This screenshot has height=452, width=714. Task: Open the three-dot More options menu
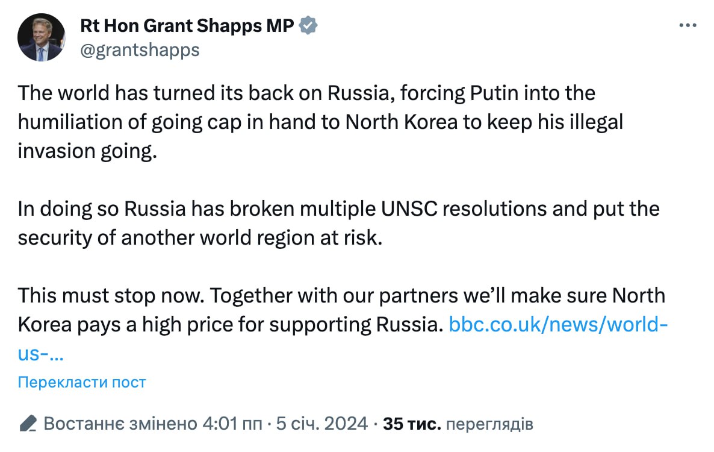[x=688, y=25]
